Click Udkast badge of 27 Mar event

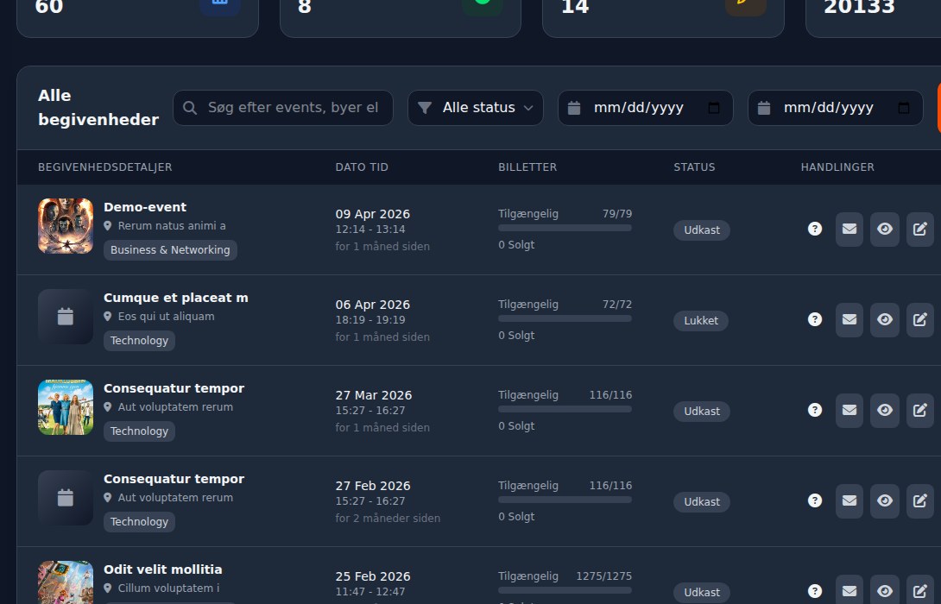click(702, 412)
